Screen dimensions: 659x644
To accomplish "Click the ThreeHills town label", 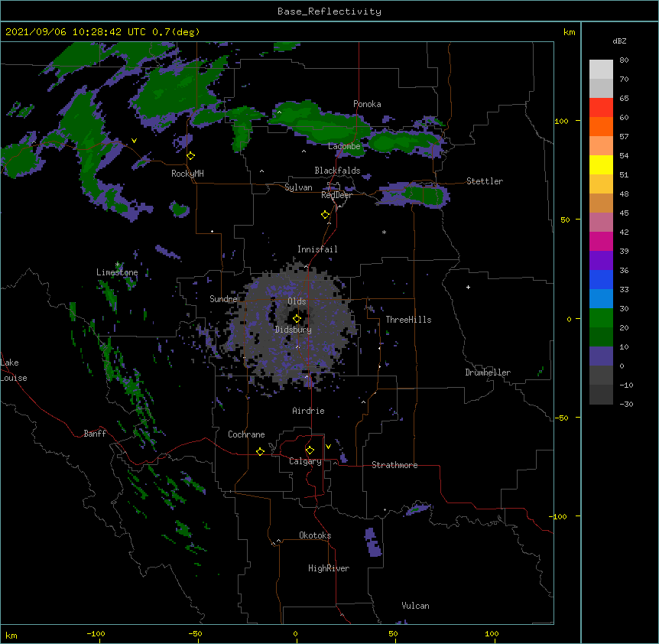I will point(408,320).
